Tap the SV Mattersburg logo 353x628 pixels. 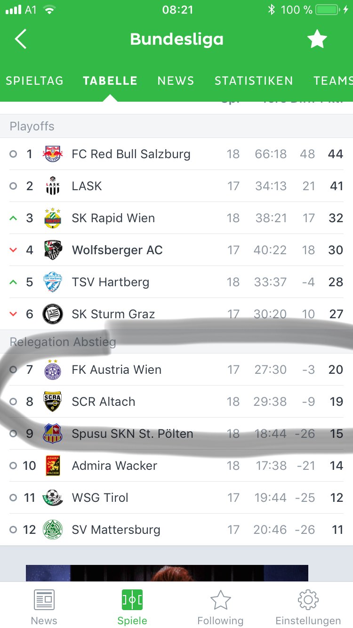point(53,530)
